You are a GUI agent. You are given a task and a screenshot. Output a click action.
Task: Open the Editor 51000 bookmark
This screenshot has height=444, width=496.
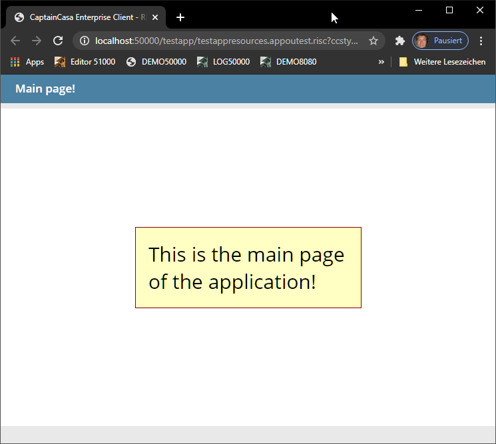pos(85,62)
